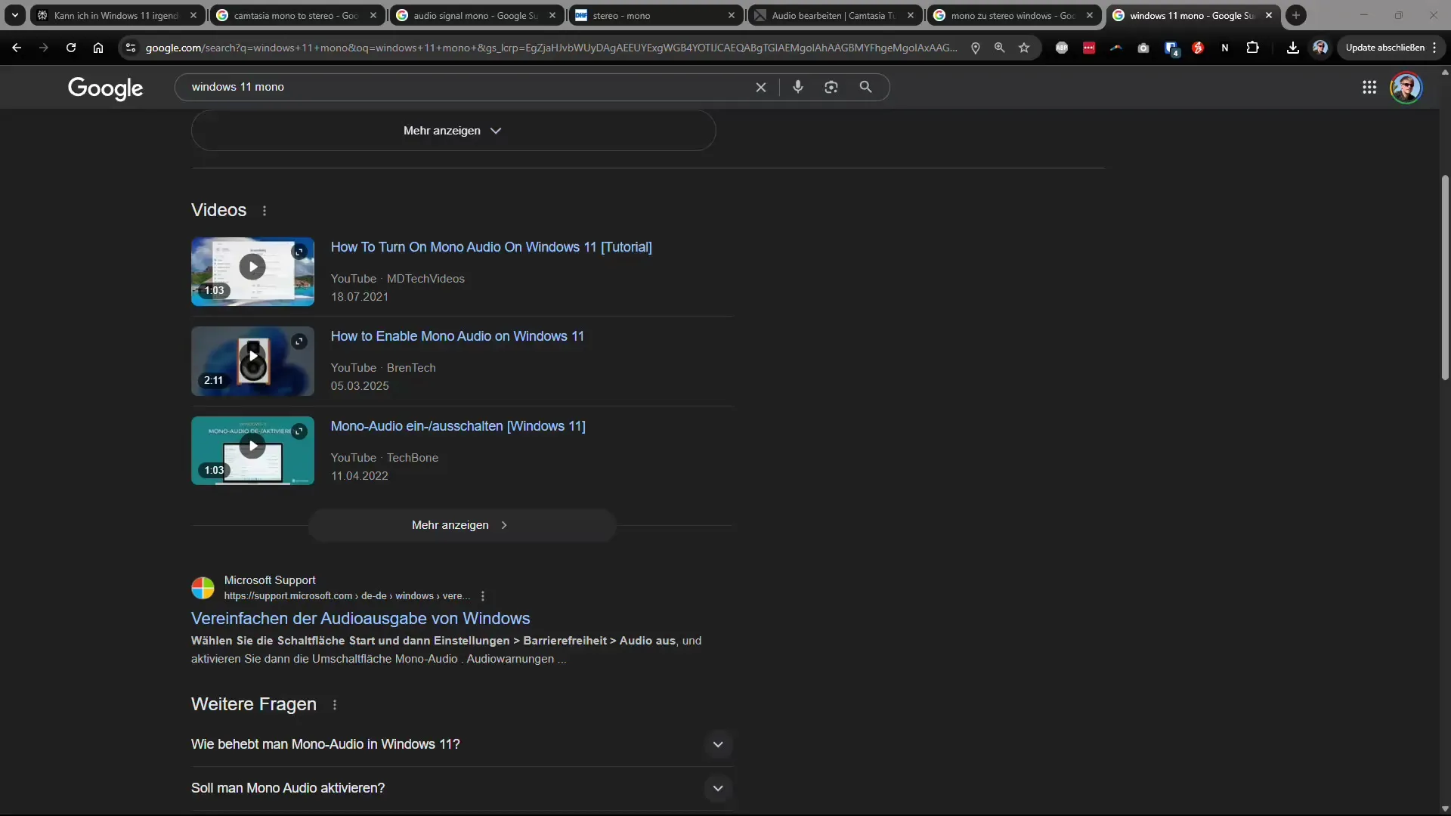Viewport: 1451px width, 816px height.
Task: Click the scrollbar down arrow
Action: [1445, 809]
